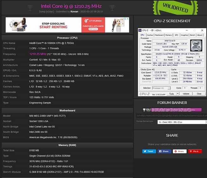Open the Change Banner style dropdown

(182, 122)
